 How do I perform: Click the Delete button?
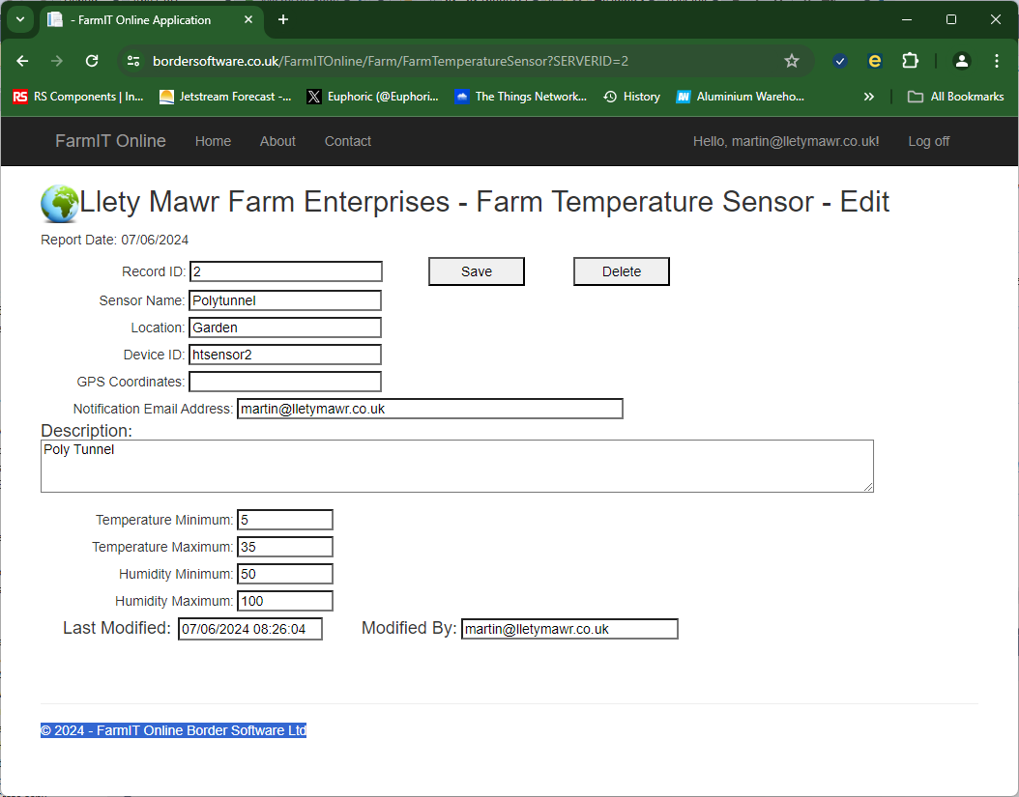click(x=622, y=271)
